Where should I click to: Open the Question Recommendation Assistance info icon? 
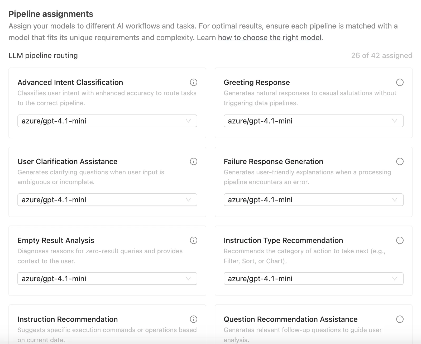click(x=400, y=319)
